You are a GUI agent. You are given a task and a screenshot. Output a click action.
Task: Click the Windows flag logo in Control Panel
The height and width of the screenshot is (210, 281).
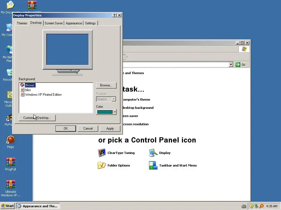coord(244,49)
